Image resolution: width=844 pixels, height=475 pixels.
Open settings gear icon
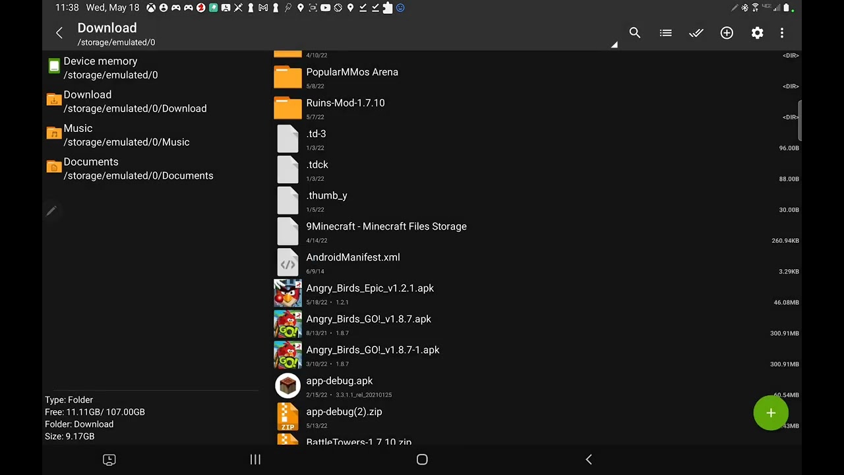click(757, 33)
